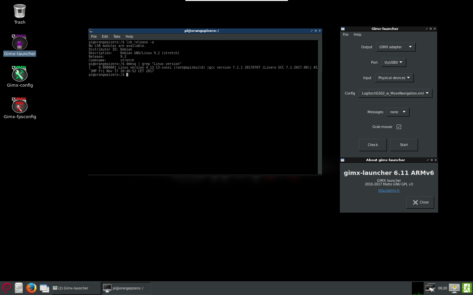Open the terminal Tabs menu
The height and width of the screenshot is (295, 473).
pos(117,37)
